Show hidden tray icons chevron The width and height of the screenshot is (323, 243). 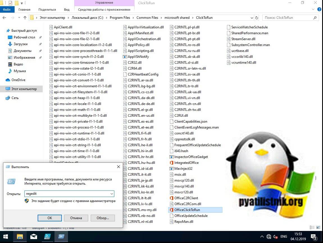pos(262,237)
